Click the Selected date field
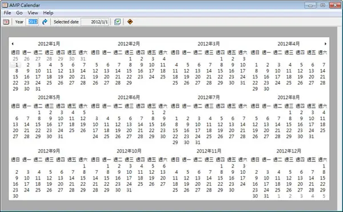Image resolution: width=343 pixels, height=212 pixels. pyautogui.click(x=95, y=22)
